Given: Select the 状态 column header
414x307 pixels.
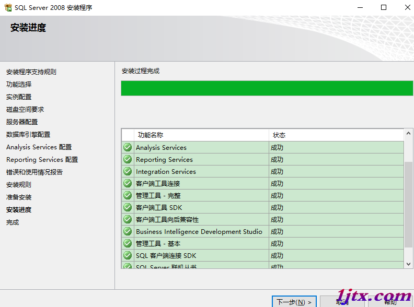Looking at the screenshot, I should 337,135.
